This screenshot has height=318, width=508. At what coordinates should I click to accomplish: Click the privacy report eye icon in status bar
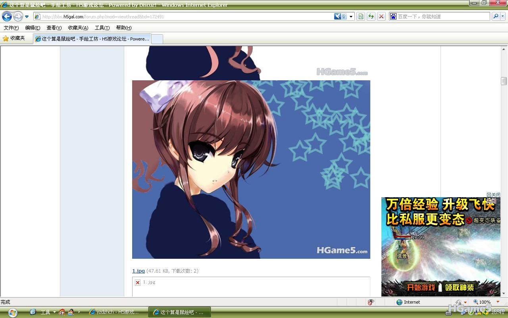371,302
